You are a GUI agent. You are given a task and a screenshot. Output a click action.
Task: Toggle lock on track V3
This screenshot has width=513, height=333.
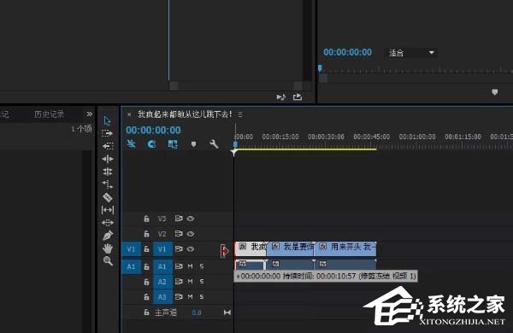[x=146, y=219]
